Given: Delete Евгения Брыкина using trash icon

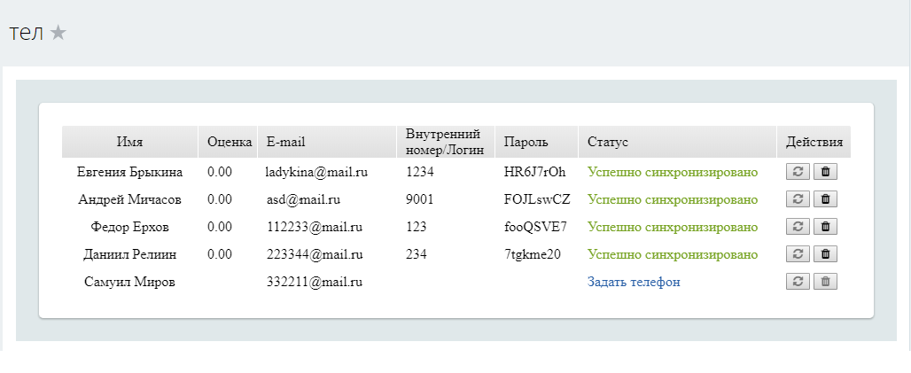Looking at the screenshot, I should (x=825, y=172).
